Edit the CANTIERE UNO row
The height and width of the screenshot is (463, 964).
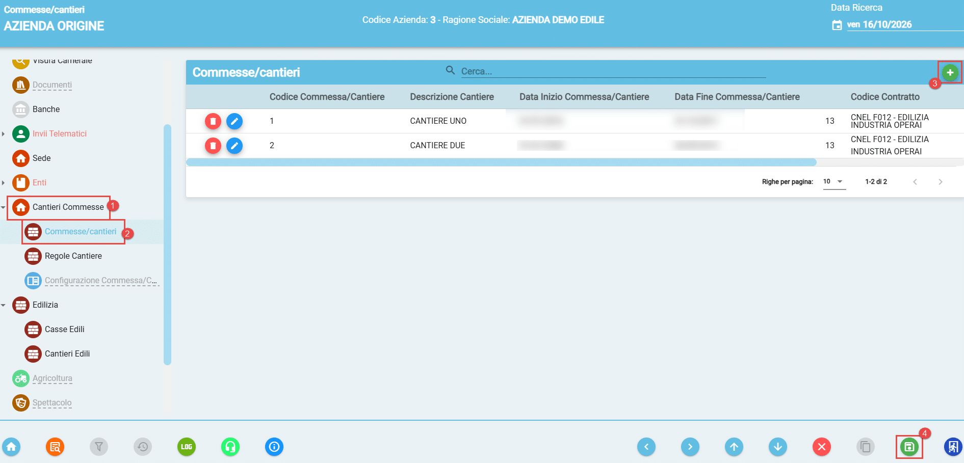[235, 121]
